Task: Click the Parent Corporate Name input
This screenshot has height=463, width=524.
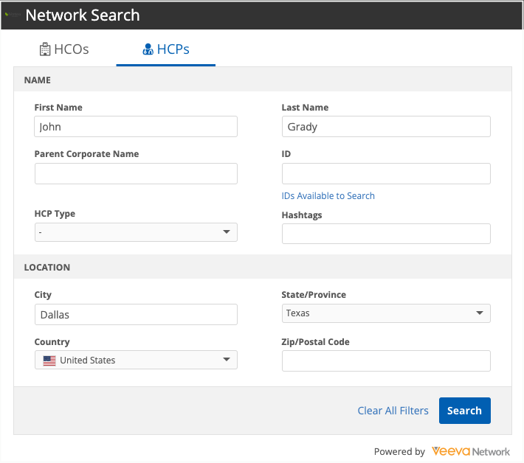Action: [x=136, y=174]
